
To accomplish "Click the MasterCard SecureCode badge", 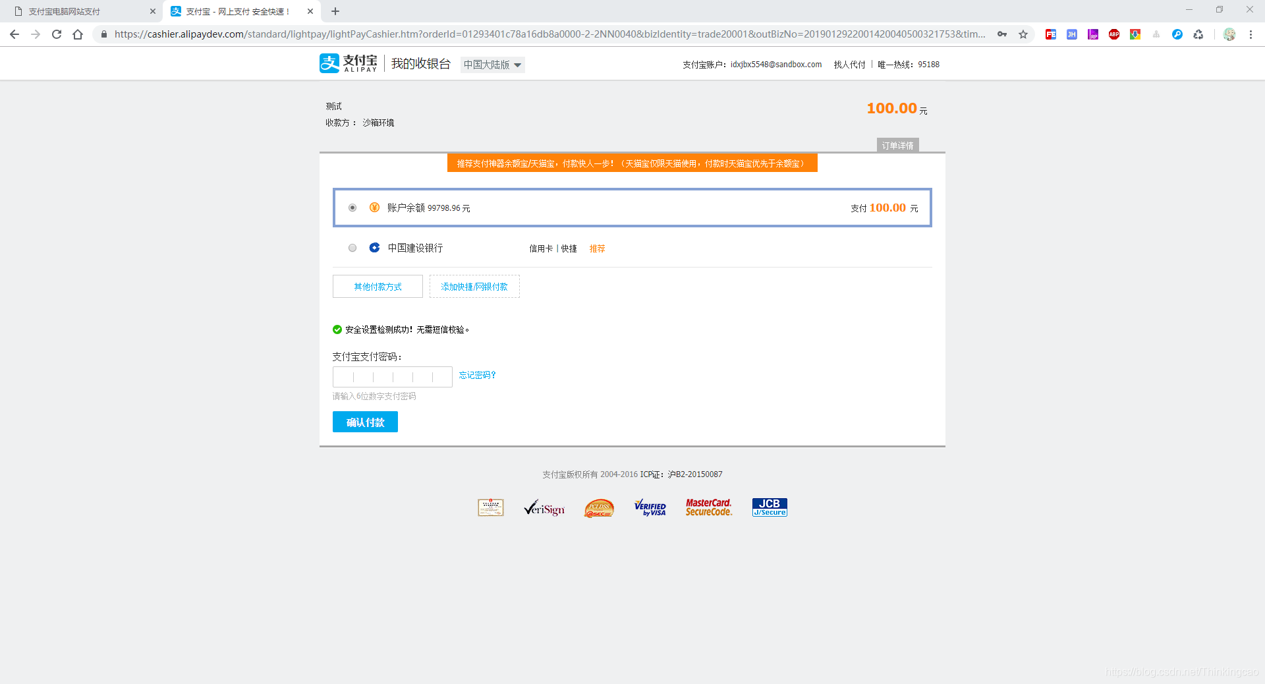I will click(x=709, y=507).
